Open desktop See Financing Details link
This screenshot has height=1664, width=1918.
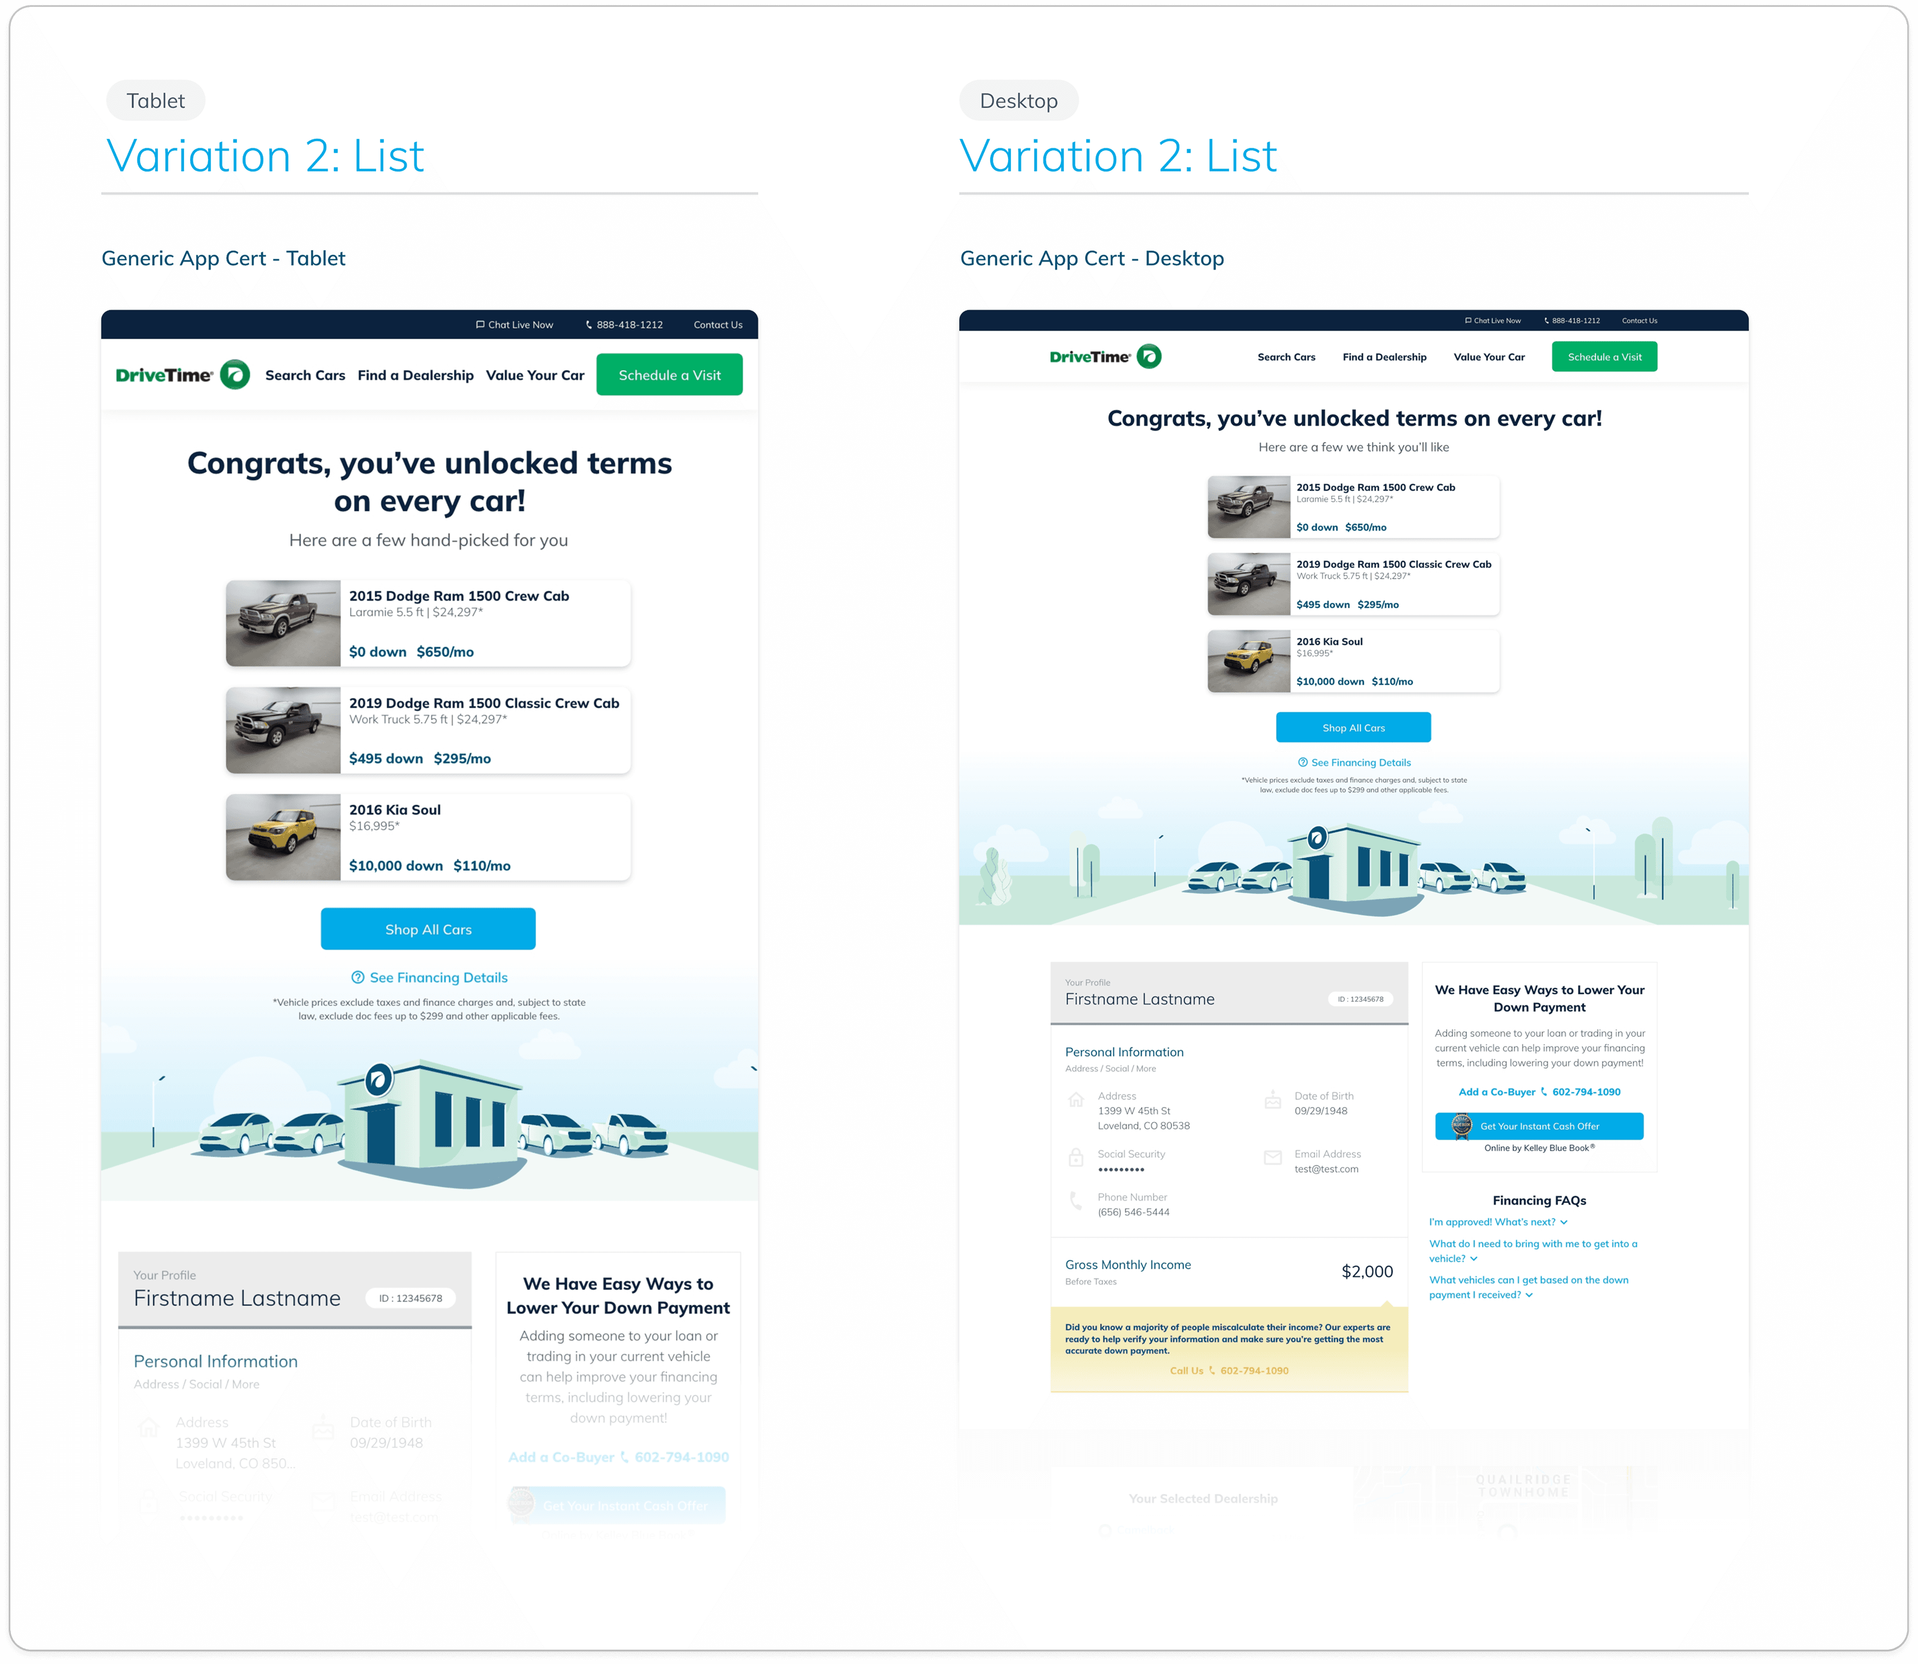1360,762
